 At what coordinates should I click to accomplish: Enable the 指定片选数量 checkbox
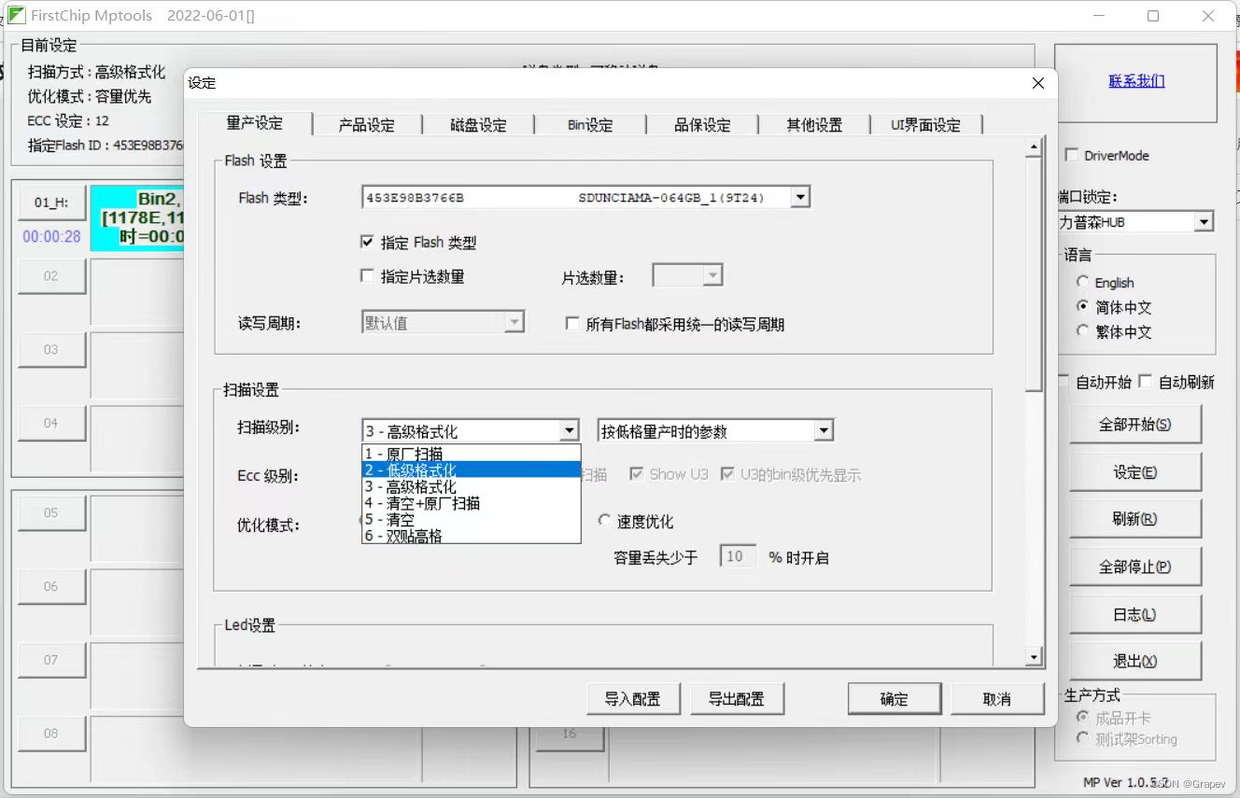tap(368, 274)
